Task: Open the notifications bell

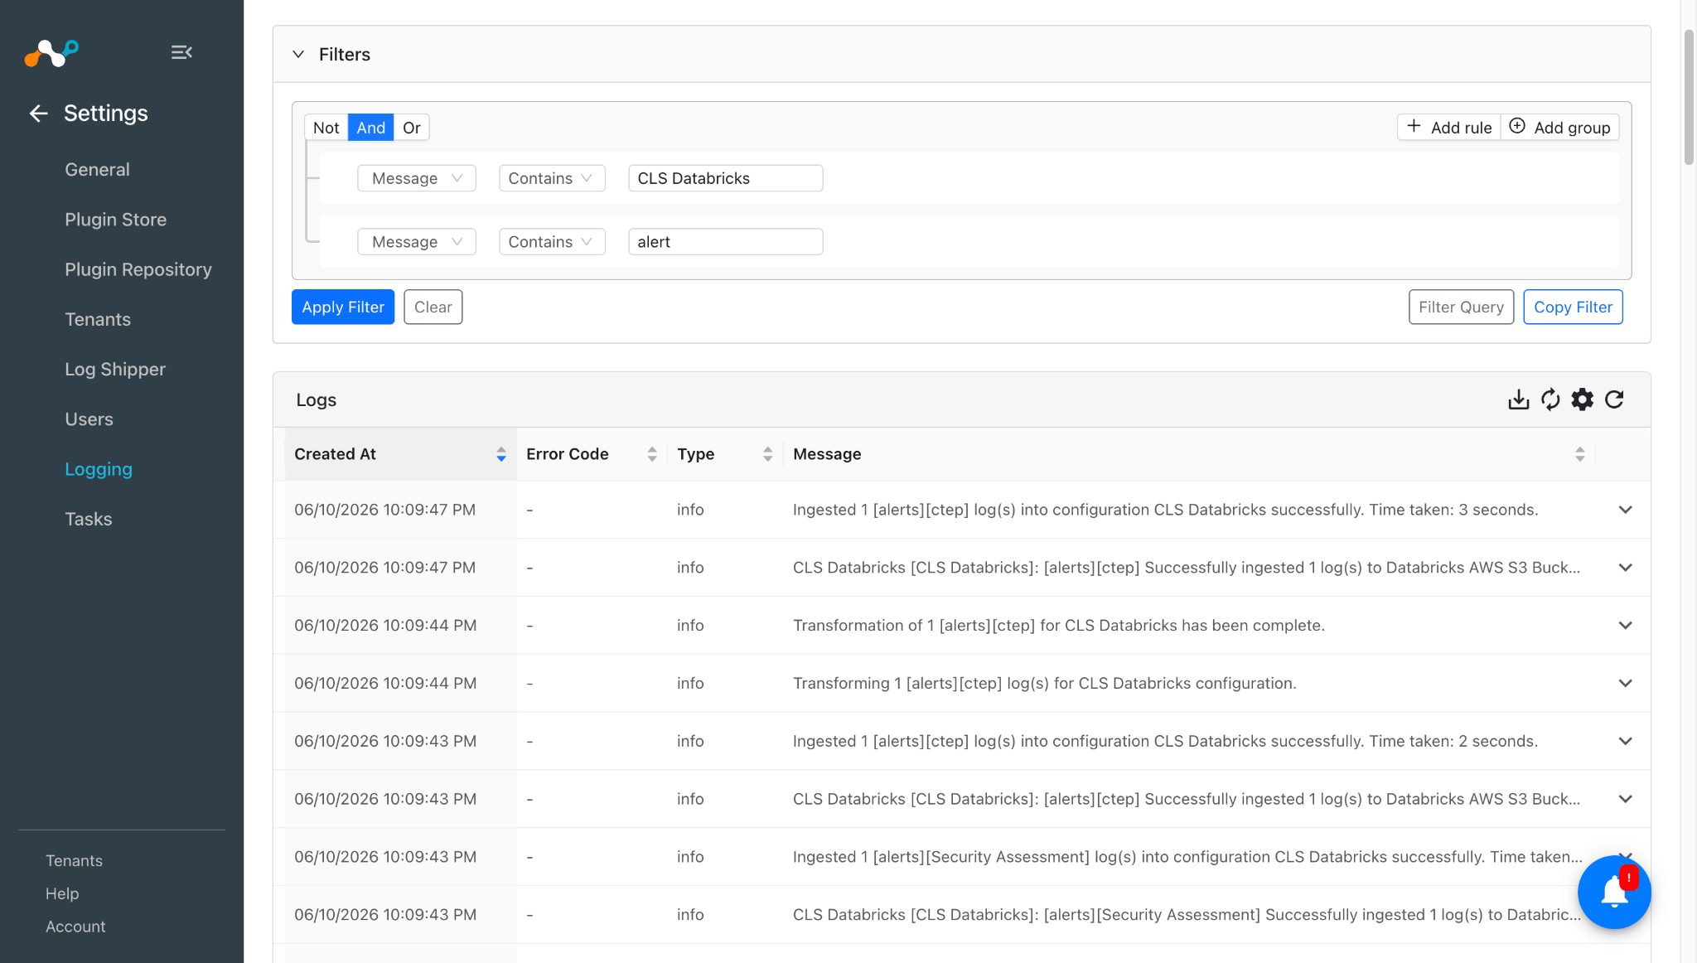Action: pos(1614,893)
